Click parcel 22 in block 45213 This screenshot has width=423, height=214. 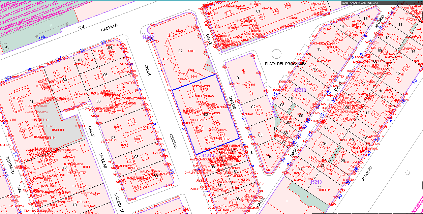[319, 187]
